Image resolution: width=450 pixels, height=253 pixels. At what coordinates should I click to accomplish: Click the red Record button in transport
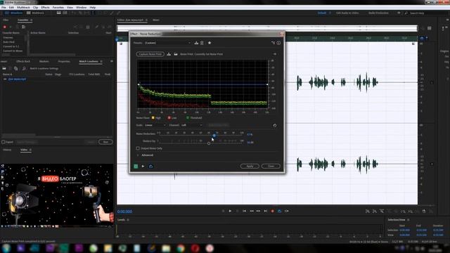pyautogui.click(x=272, y=211)
